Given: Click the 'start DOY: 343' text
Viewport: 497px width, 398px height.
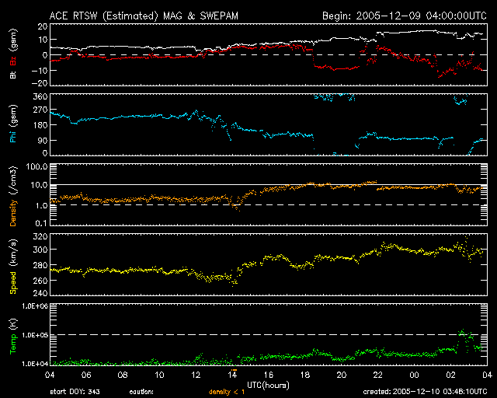Looking at the screenshot, I should pyautogui.click(x=75, y=392).
